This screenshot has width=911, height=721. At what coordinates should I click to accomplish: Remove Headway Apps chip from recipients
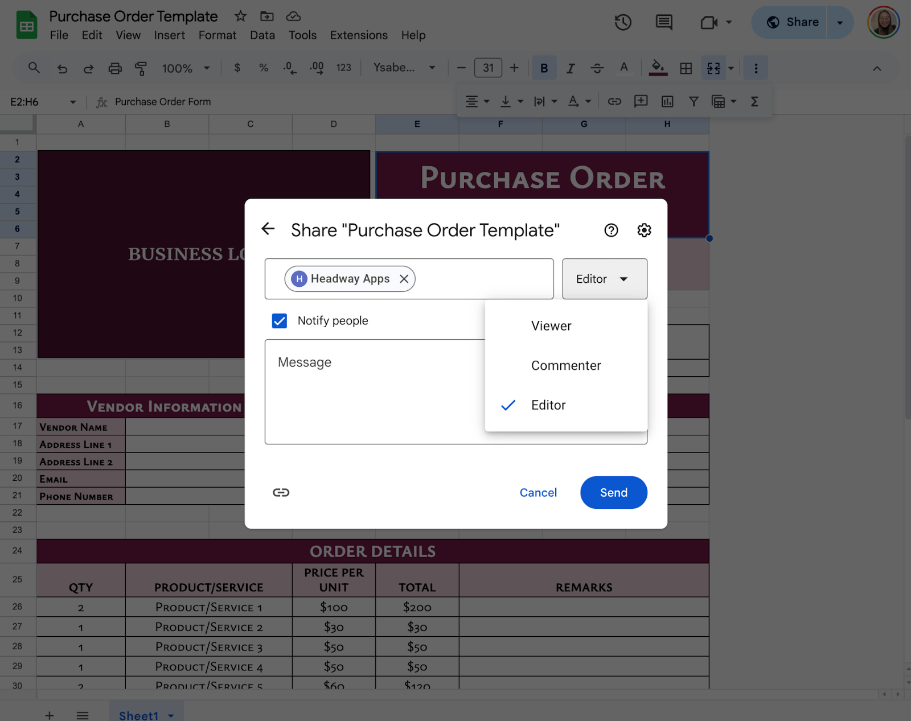pos(404,279)
